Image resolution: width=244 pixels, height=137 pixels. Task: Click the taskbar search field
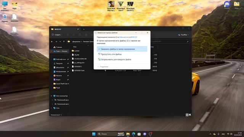[x=111, y=134]
